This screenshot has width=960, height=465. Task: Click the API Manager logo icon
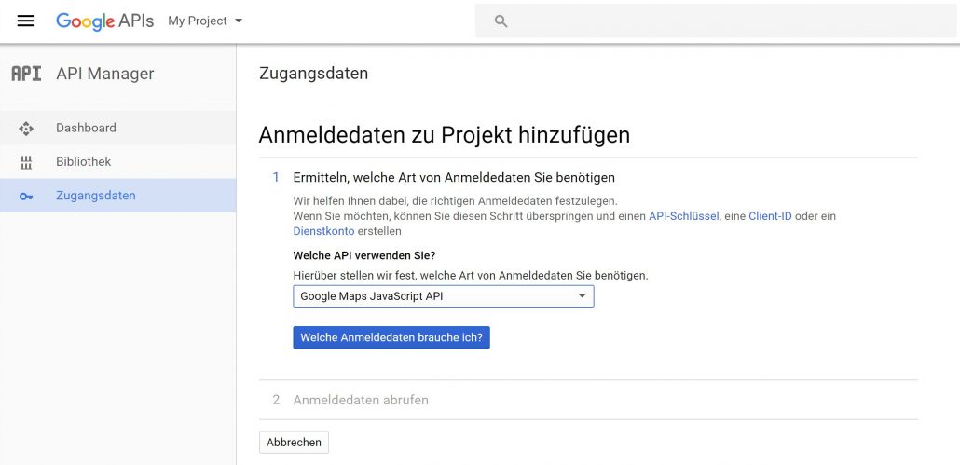click(26, 74)
